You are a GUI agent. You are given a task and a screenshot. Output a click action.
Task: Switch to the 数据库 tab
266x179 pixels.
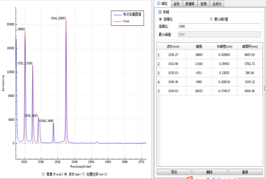(190, 4)
